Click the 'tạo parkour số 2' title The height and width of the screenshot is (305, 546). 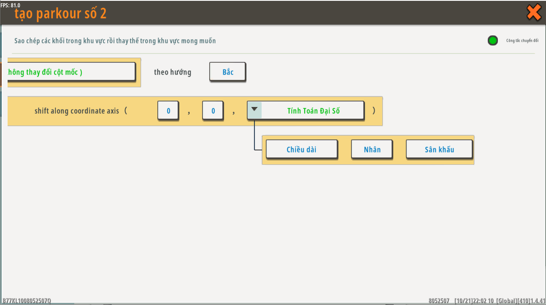[x=61, y=14]
